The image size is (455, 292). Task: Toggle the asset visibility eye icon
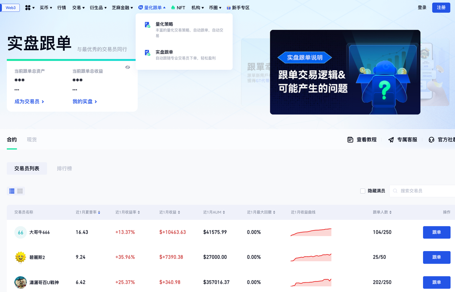128,67
